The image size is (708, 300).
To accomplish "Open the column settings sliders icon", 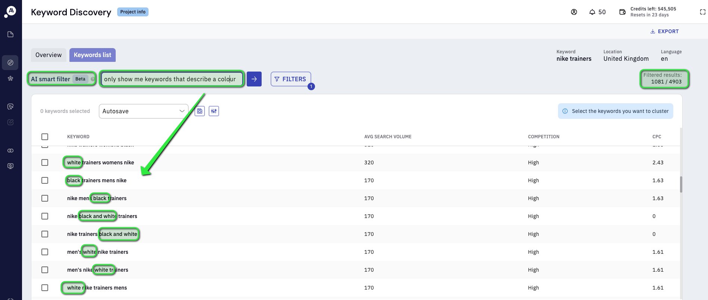I will (x=214, y=111).
